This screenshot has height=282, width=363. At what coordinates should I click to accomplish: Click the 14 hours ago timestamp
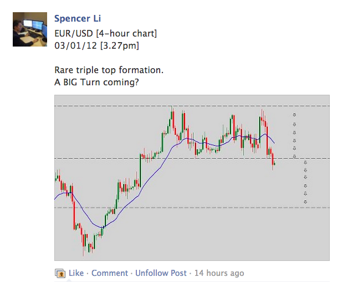point(218,273)
